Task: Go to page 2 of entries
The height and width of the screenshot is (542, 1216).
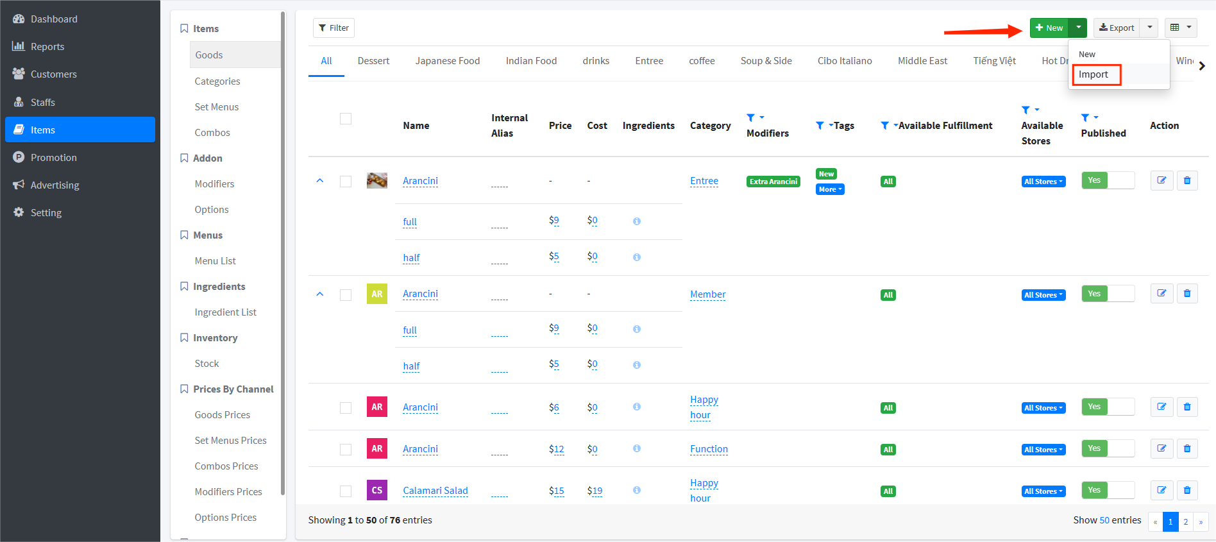Action: tap(1186, 521)
